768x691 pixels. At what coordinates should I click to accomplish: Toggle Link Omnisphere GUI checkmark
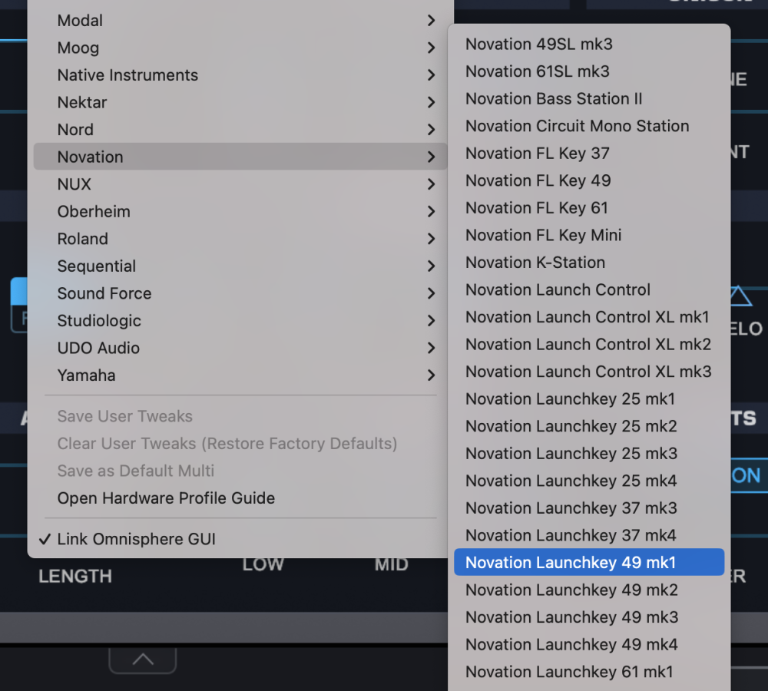[136, 539]
